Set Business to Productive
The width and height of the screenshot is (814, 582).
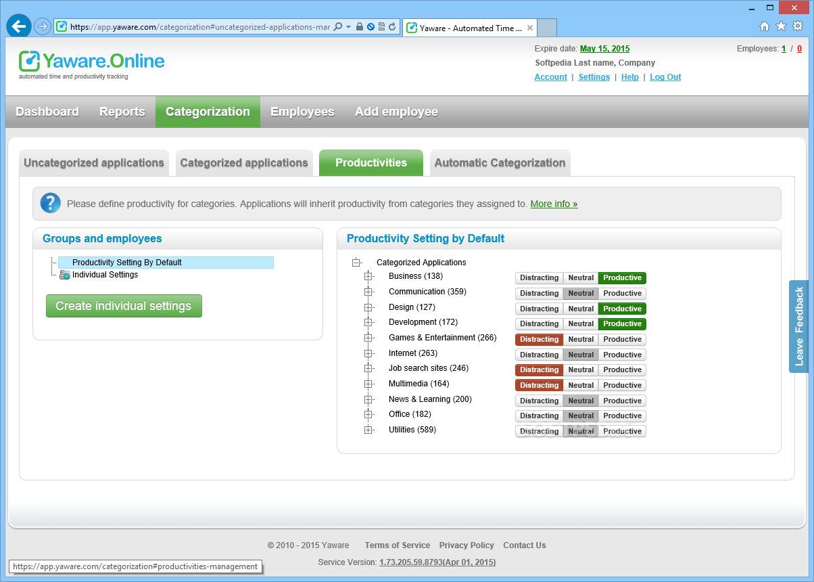coord(622,278)
